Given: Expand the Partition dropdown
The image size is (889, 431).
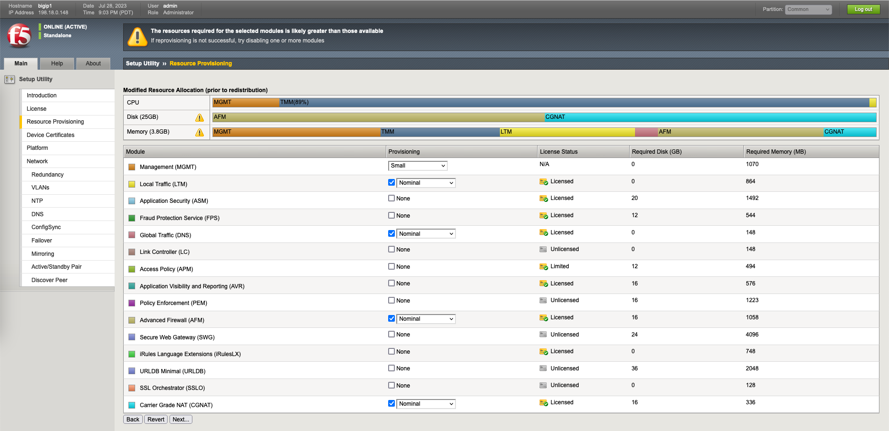Looking at the screenshot, I should click(808, 10).
